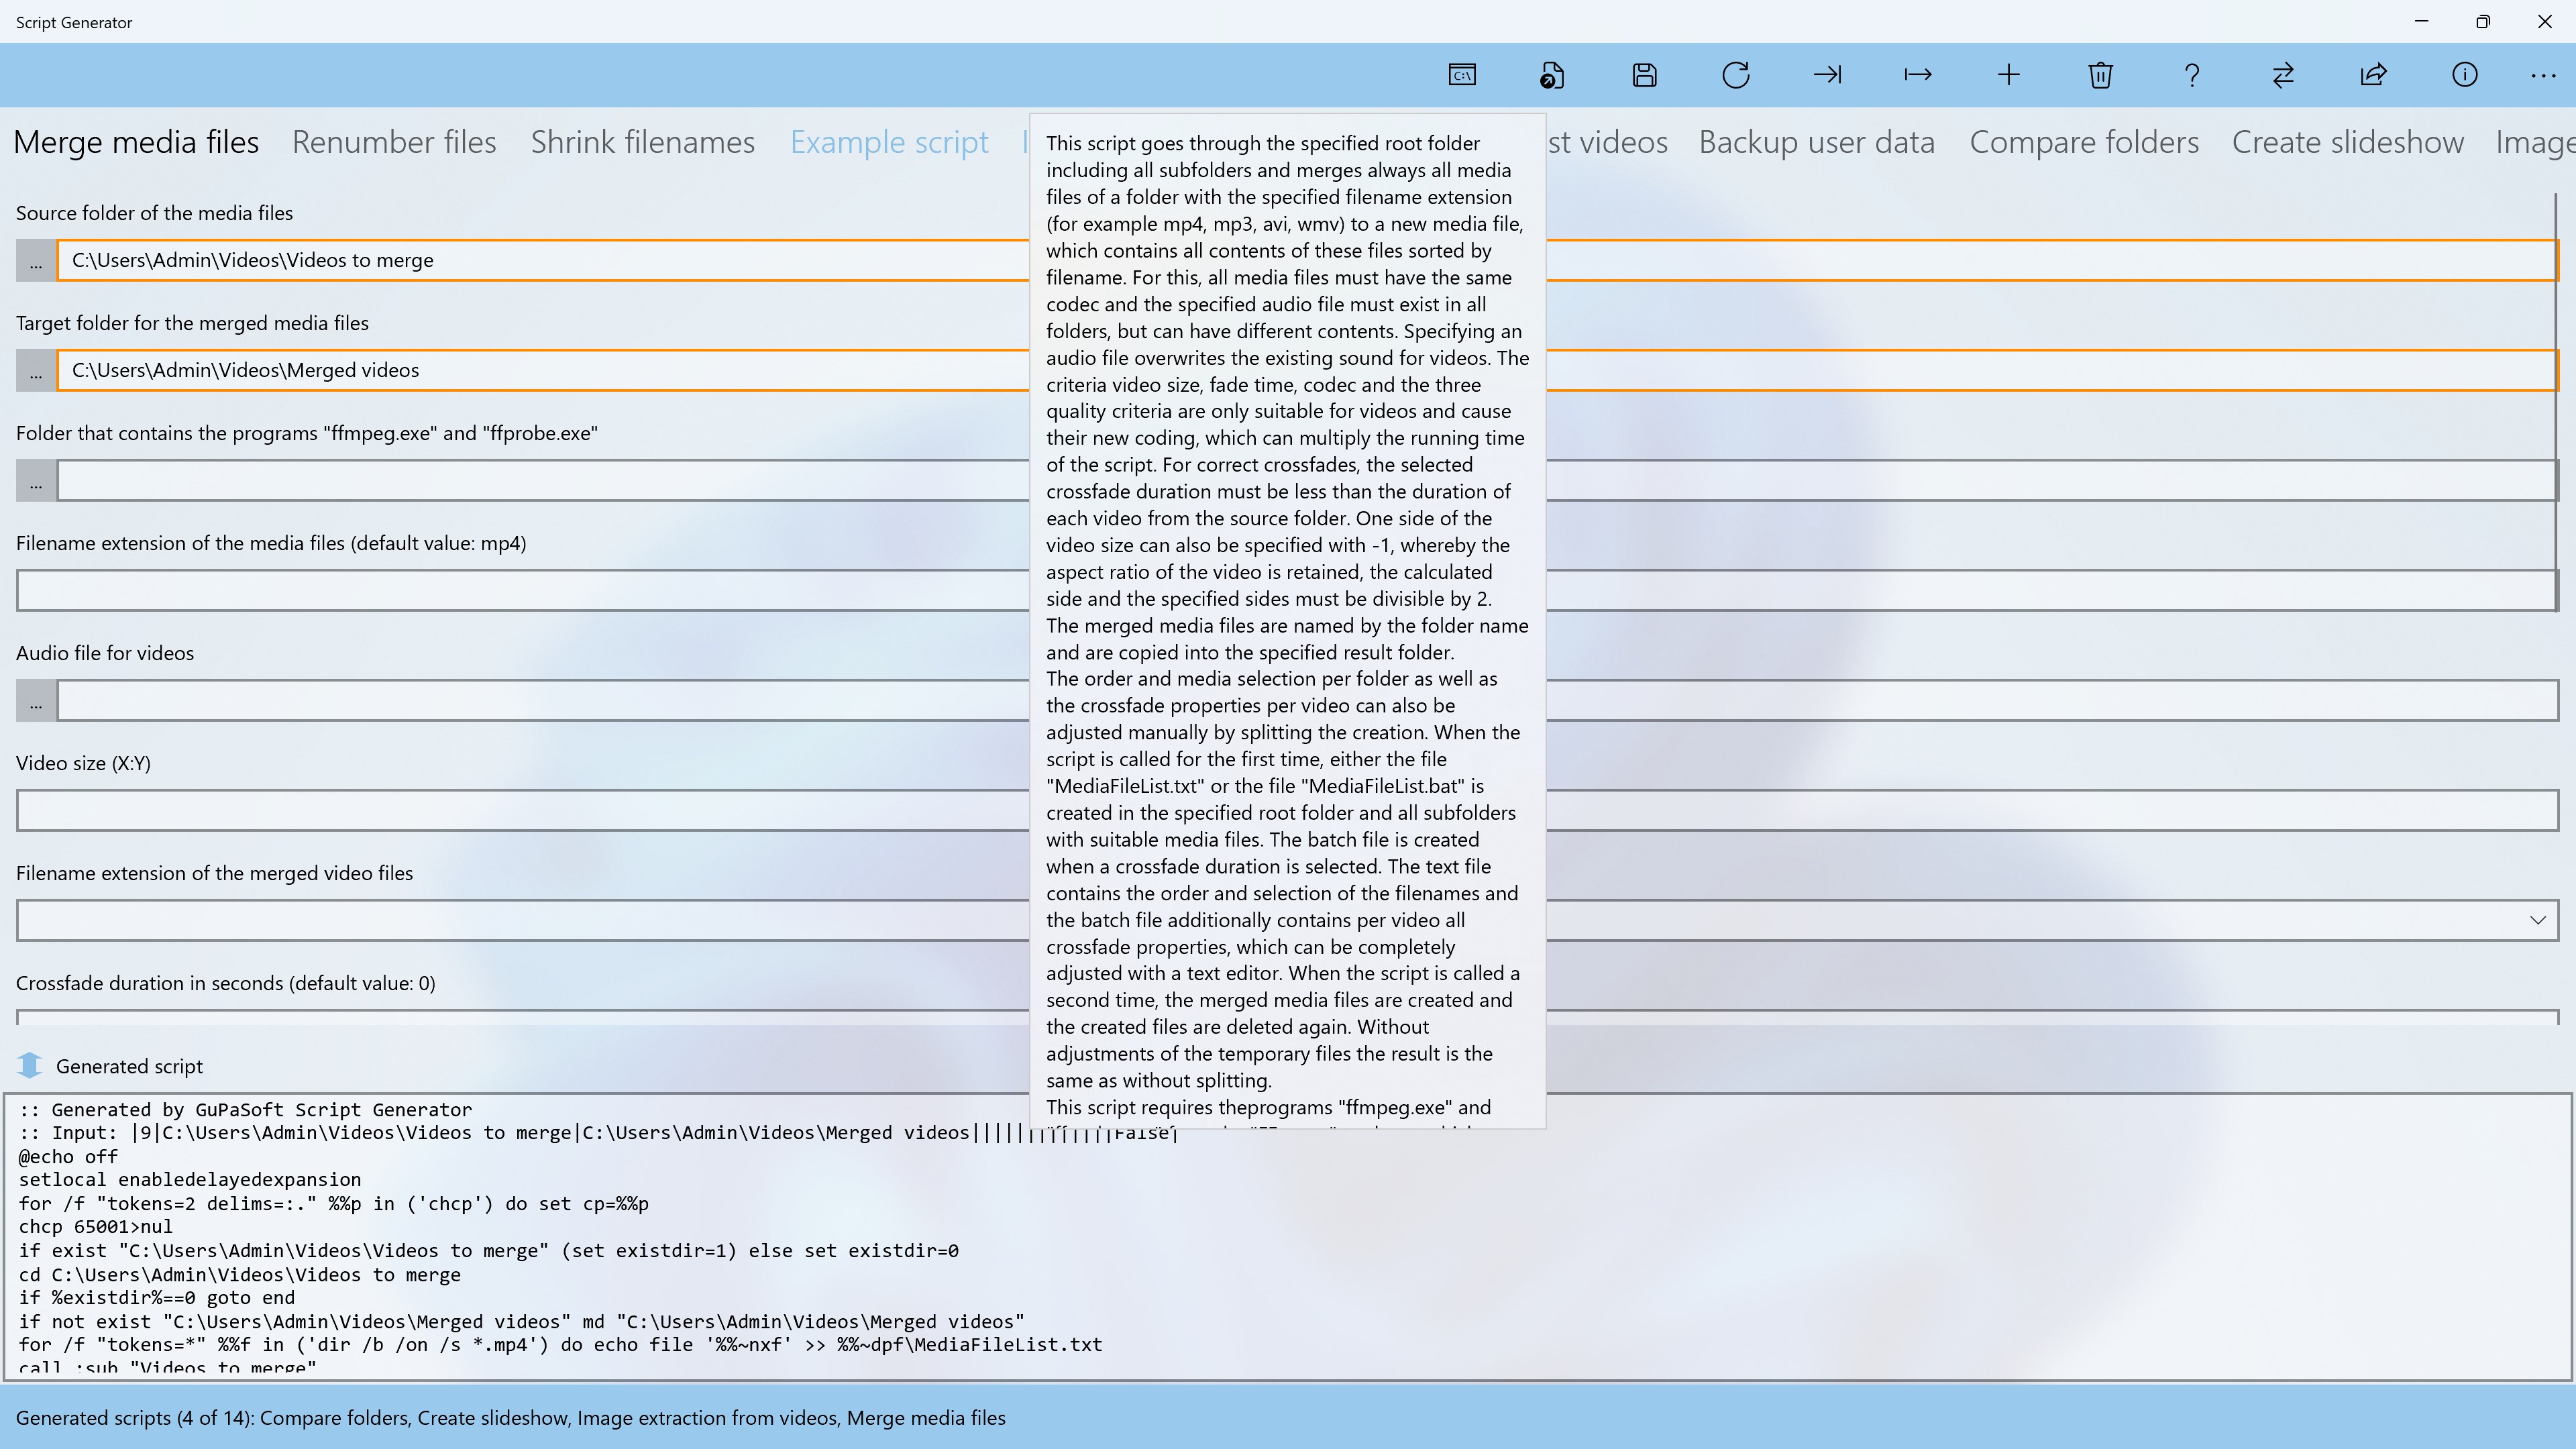Click the Video size input field
The image size is (2576, 1449).
pos(520,810)
